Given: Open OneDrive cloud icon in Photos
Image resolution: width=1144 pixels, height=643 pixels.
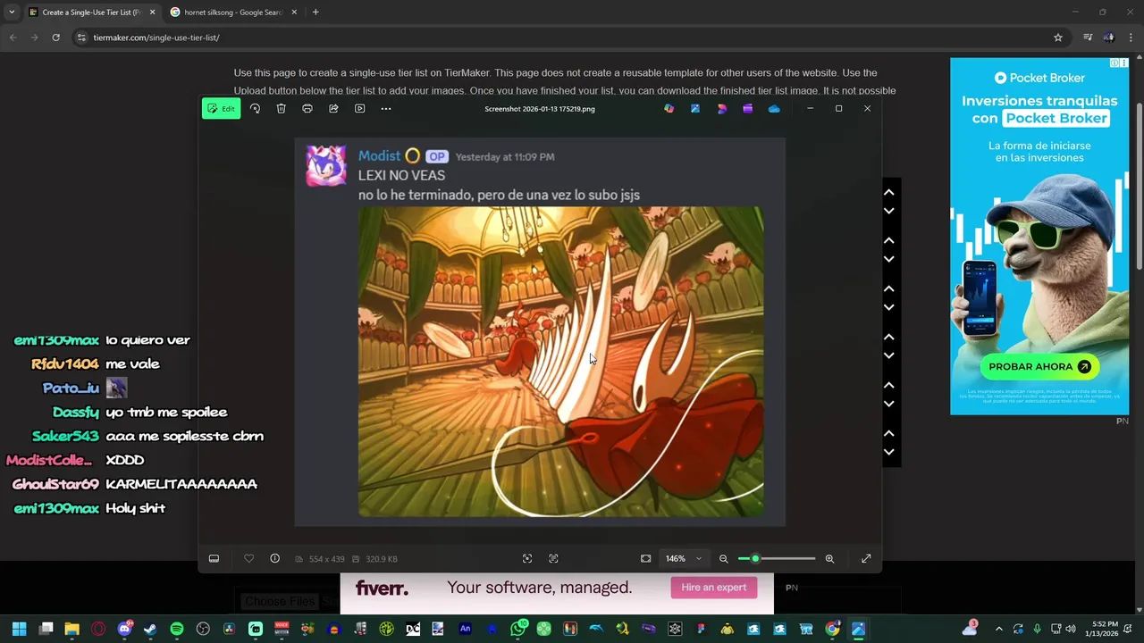Looking at the screenshot, I should point(774,109).
